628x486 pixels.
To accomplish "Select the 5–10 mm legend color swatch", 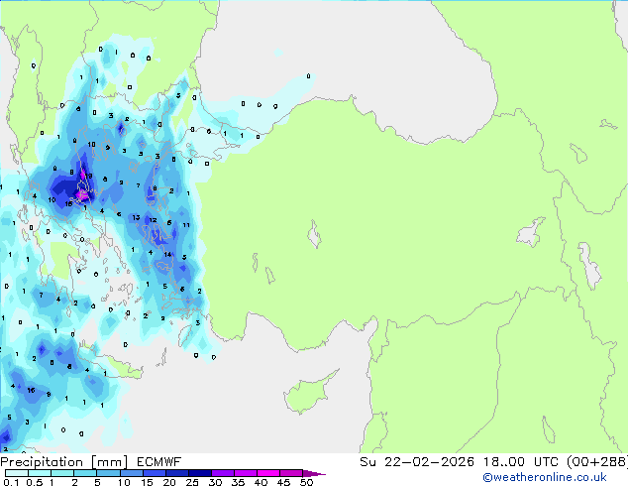I will 108,473.
